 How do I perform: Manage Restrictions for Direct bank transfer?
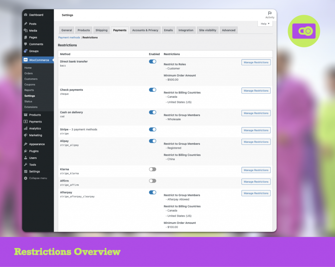pyautogui.click(x=256, y=63)
